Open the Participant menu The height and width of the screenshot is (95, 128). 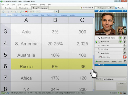pyautogui.click(x=34, y=5)
